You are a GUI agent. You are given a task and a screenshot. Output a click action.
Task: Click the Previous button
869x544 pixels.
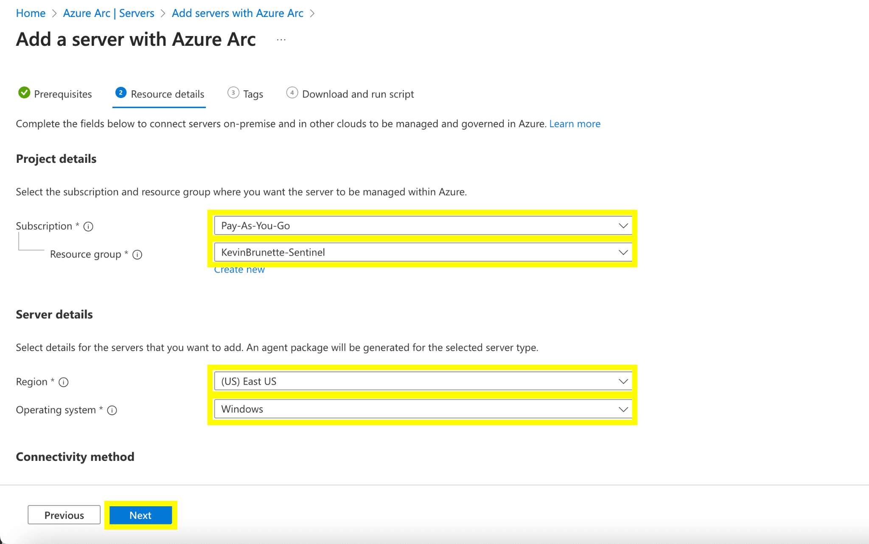pos(64,515)
